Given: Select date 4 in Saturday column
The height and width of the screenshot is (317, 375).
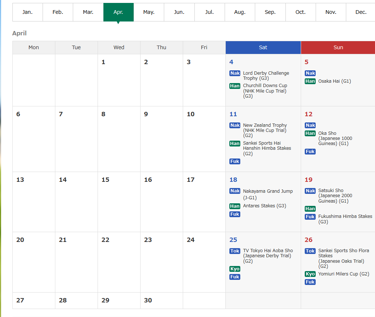Looking at the screenshot, I should tap(231, 62).
